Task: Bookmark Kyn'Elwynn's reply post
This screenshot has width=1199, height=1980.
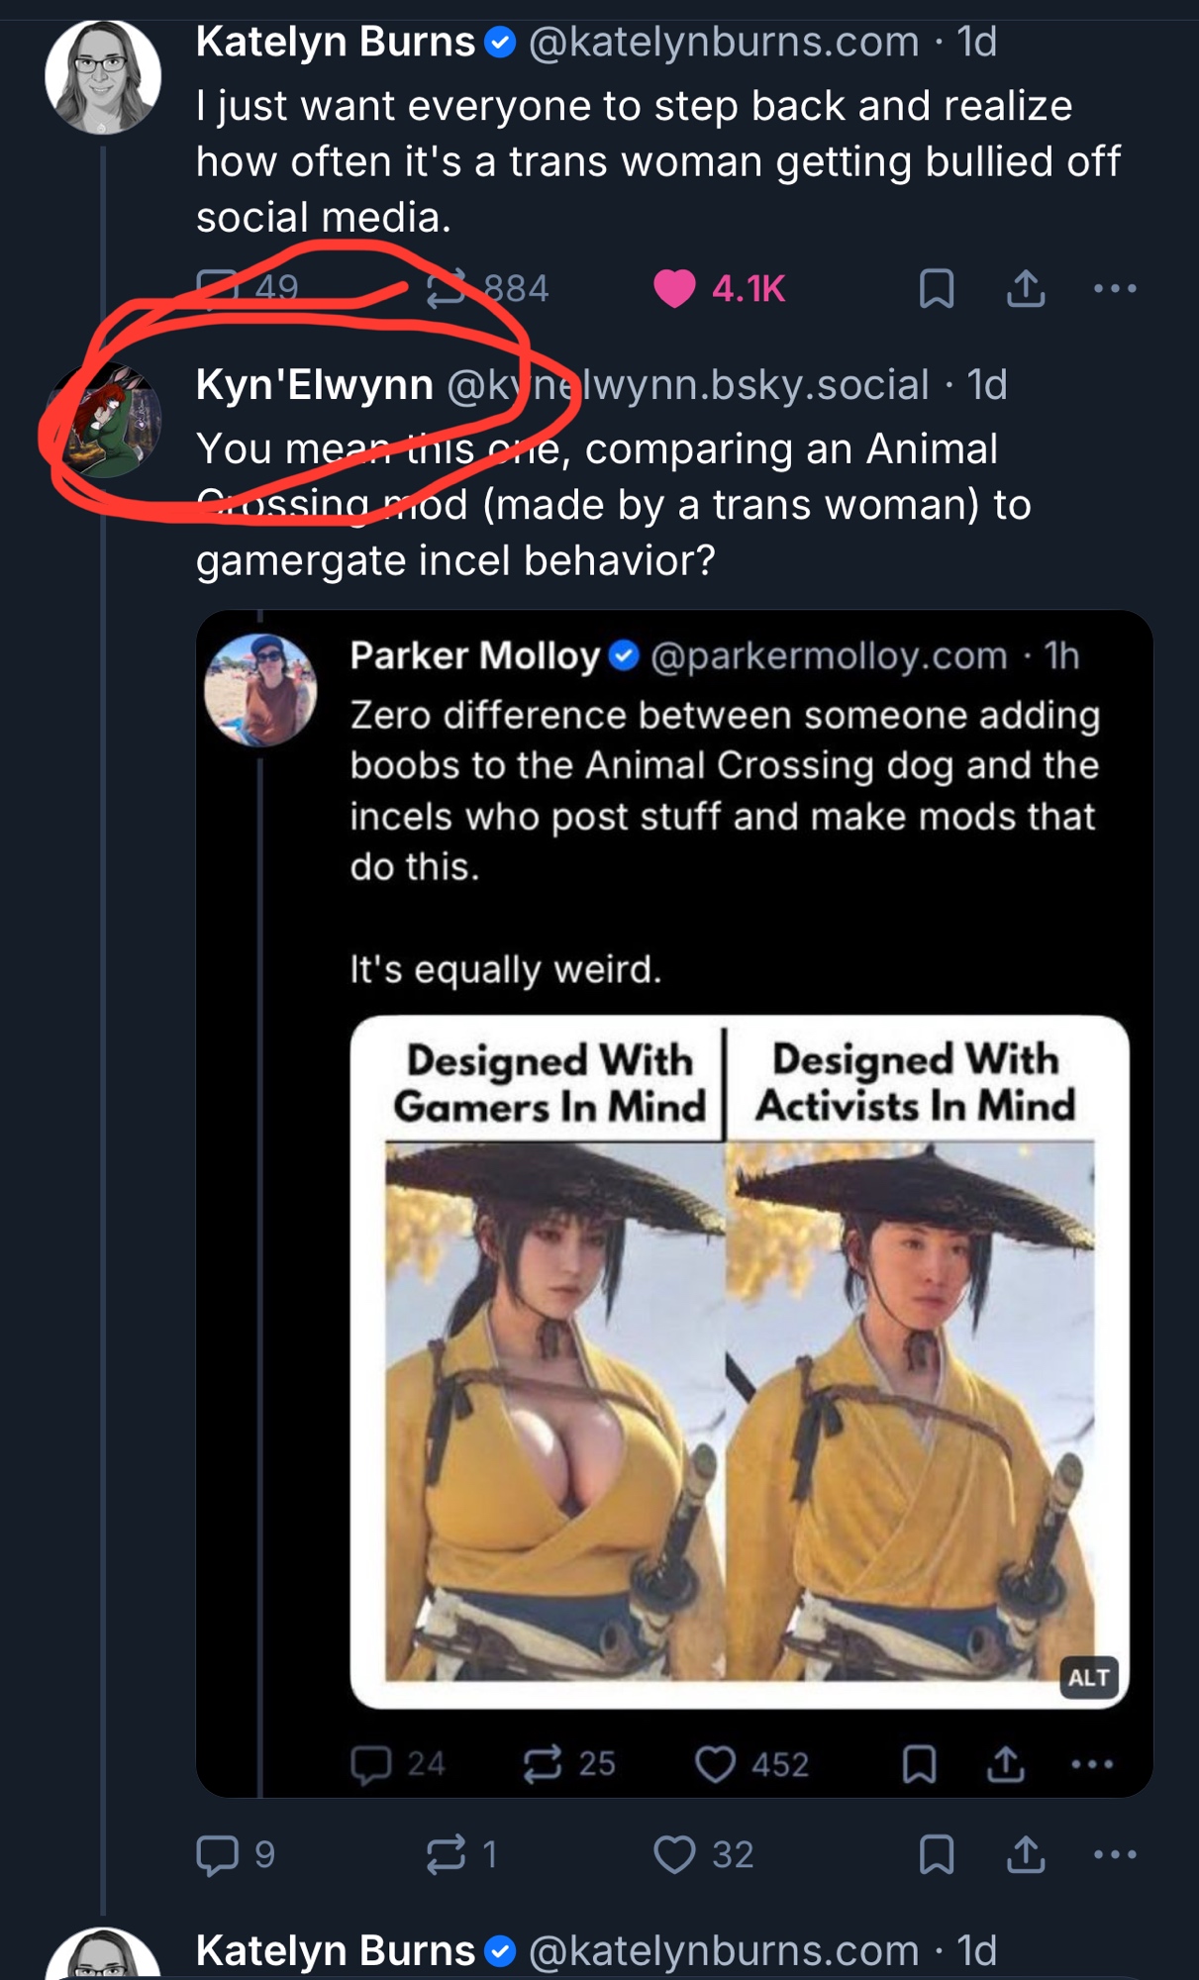Action: point(936,1854)
